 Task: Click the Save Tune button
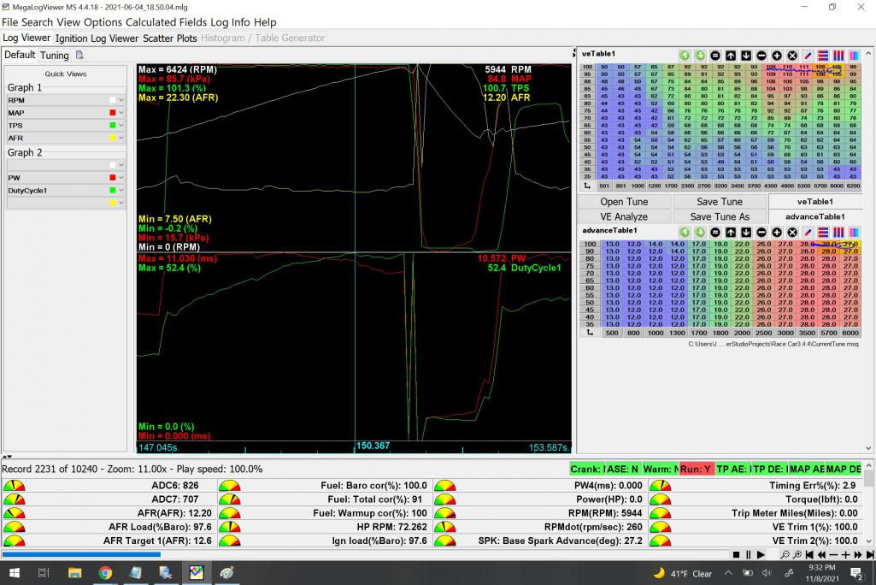(720, 202)
